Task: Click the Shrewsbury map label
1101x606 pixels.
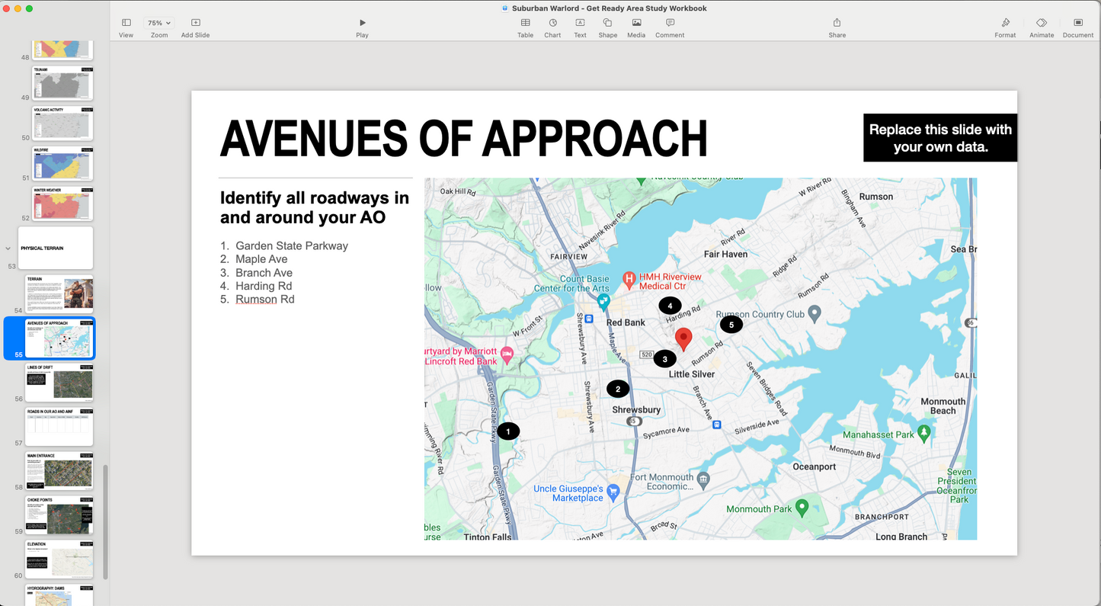Action: [x=636, y=410]
